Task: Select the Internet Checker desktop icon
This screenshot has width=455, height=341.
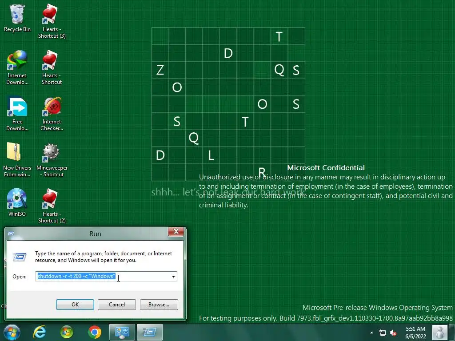Action: coord(52,114)
